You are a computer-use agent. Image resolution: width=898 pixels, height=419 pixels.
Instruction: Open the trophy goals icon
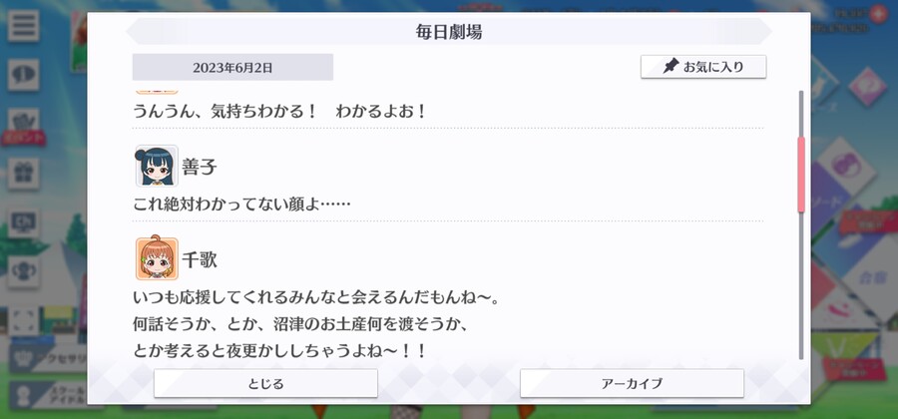[x=23, y=272]
